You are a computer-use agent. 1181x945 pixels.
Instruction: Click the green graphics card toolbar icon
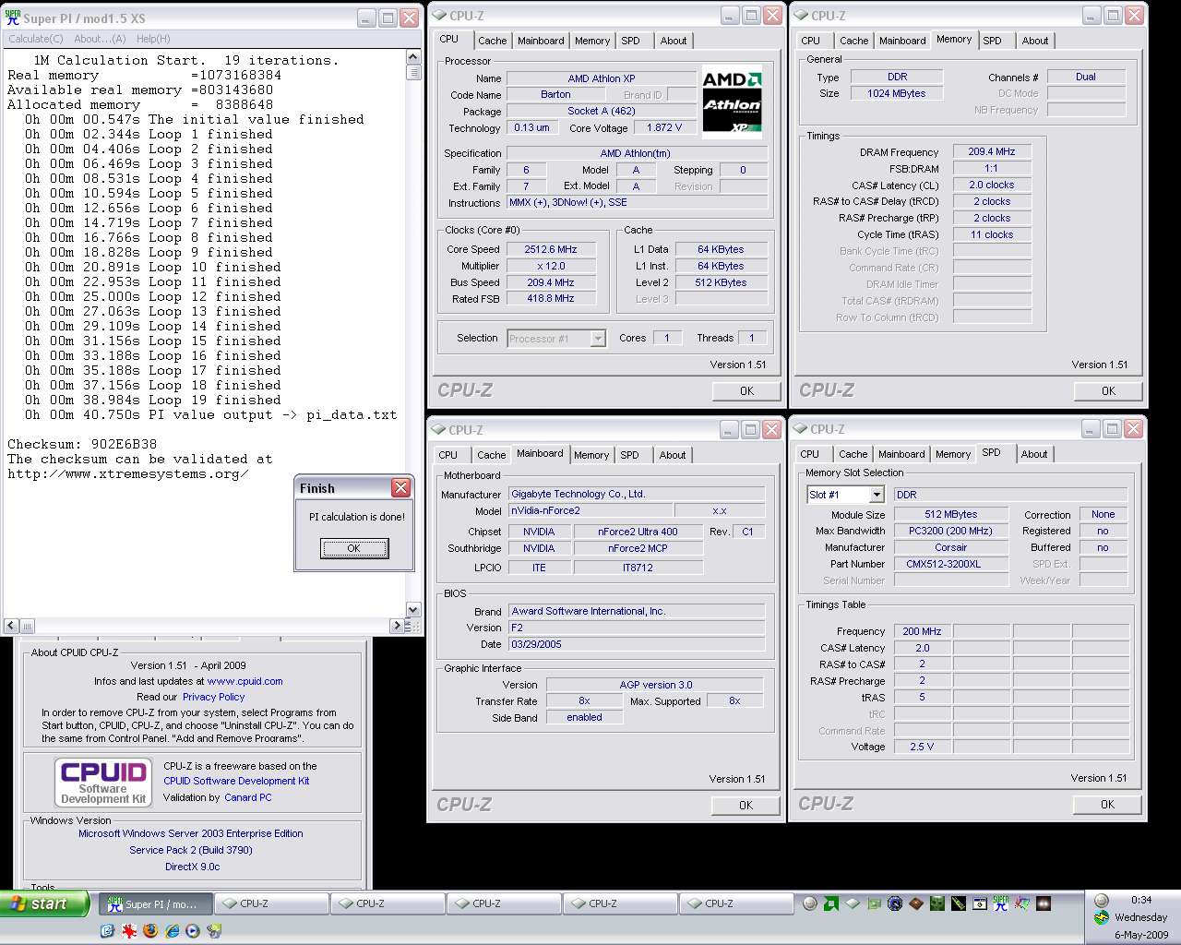tap(875, 903)
